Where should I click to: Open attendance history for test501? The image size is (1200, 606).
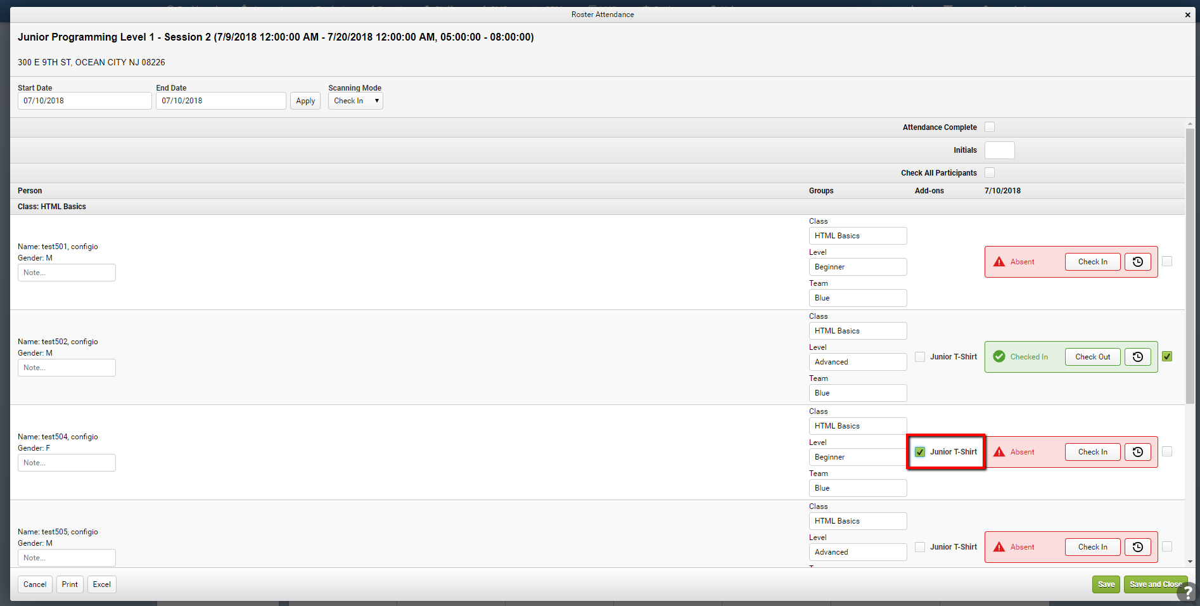pos(1137,262)
